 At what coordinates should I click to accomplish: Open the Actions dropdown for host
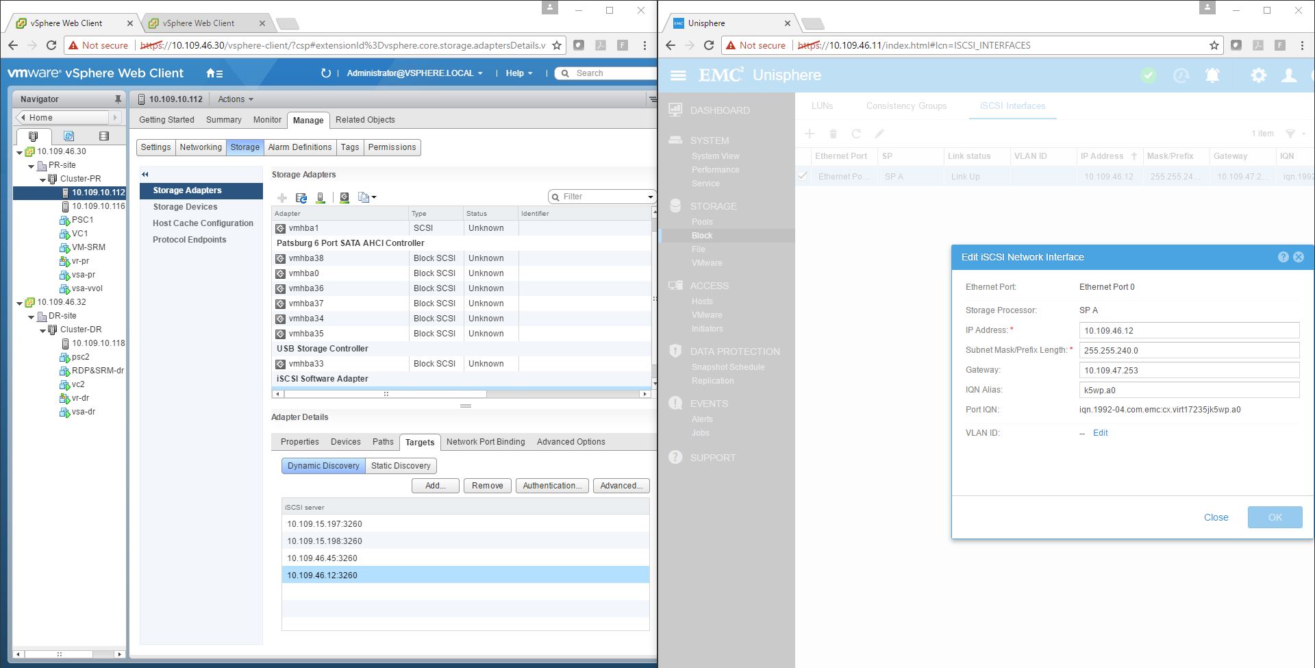click(x=235, y=99)
